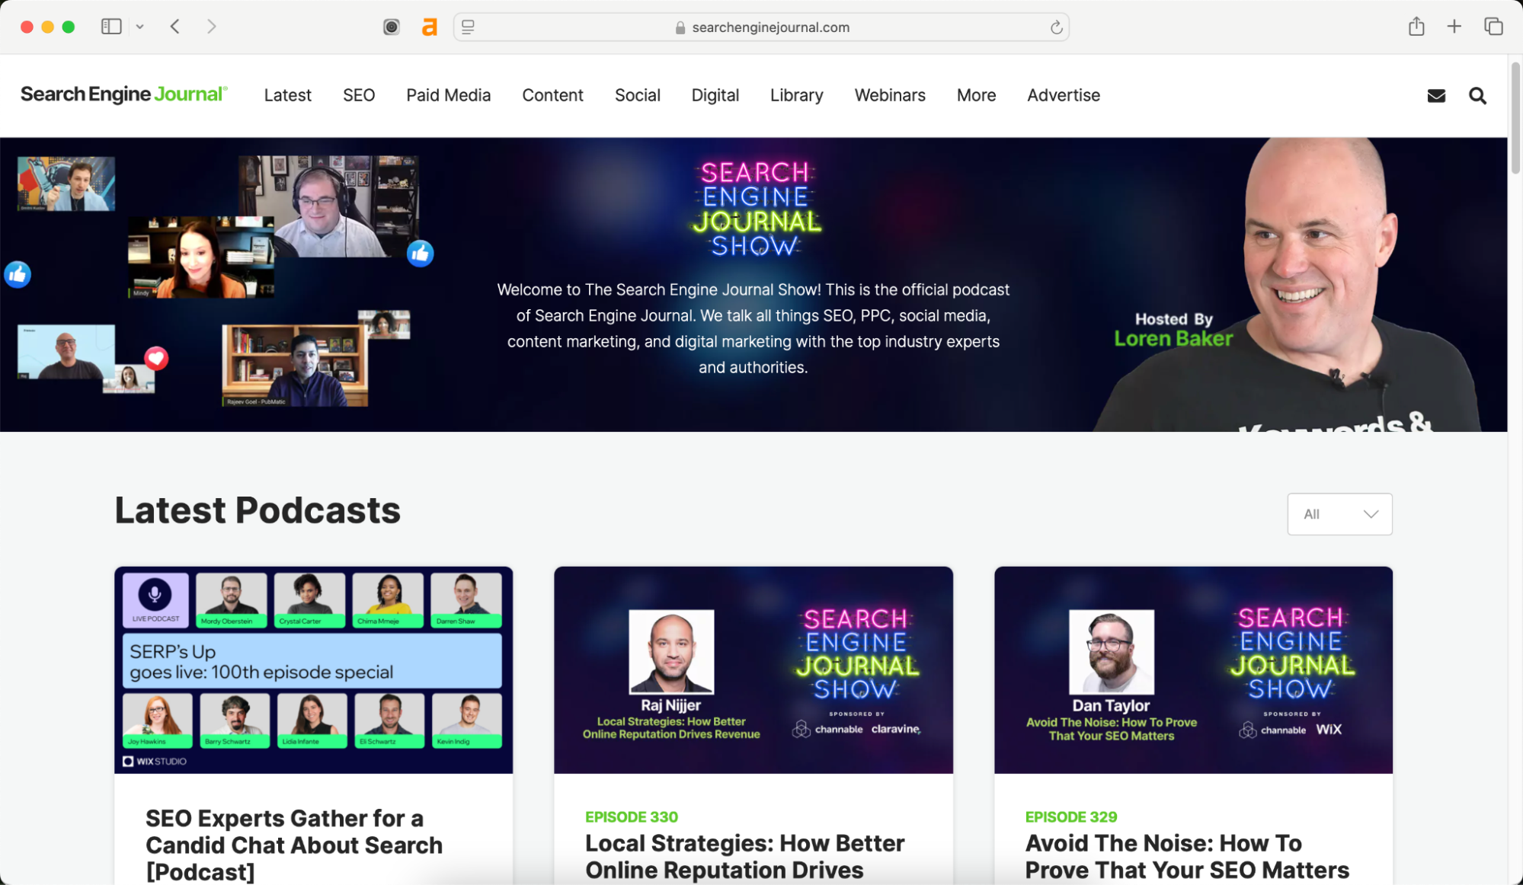Click the Search Engine Journal logo
The width and height of the screenshot is (1523, 885).
[x=123, y=94]
